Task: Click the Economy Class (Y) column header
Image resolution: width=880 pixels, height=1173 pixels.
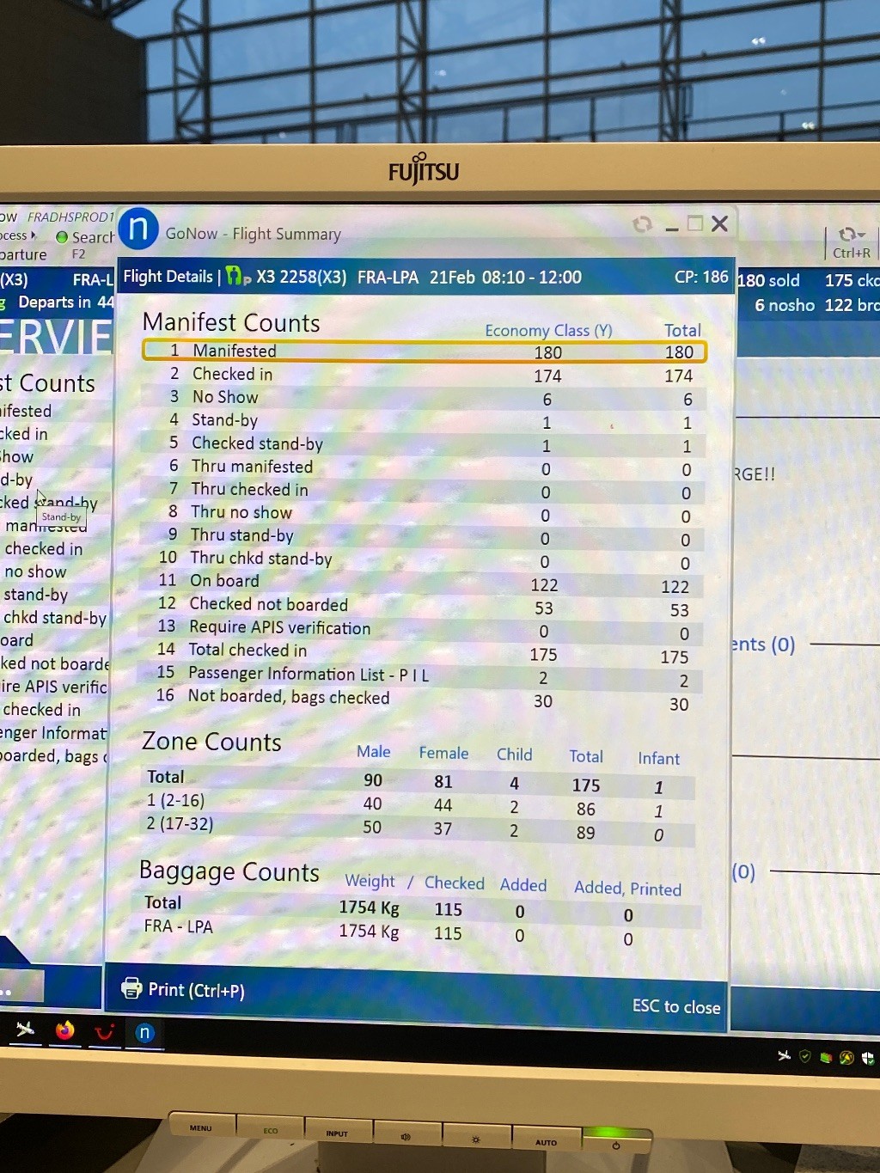Action: click(548, 331)
